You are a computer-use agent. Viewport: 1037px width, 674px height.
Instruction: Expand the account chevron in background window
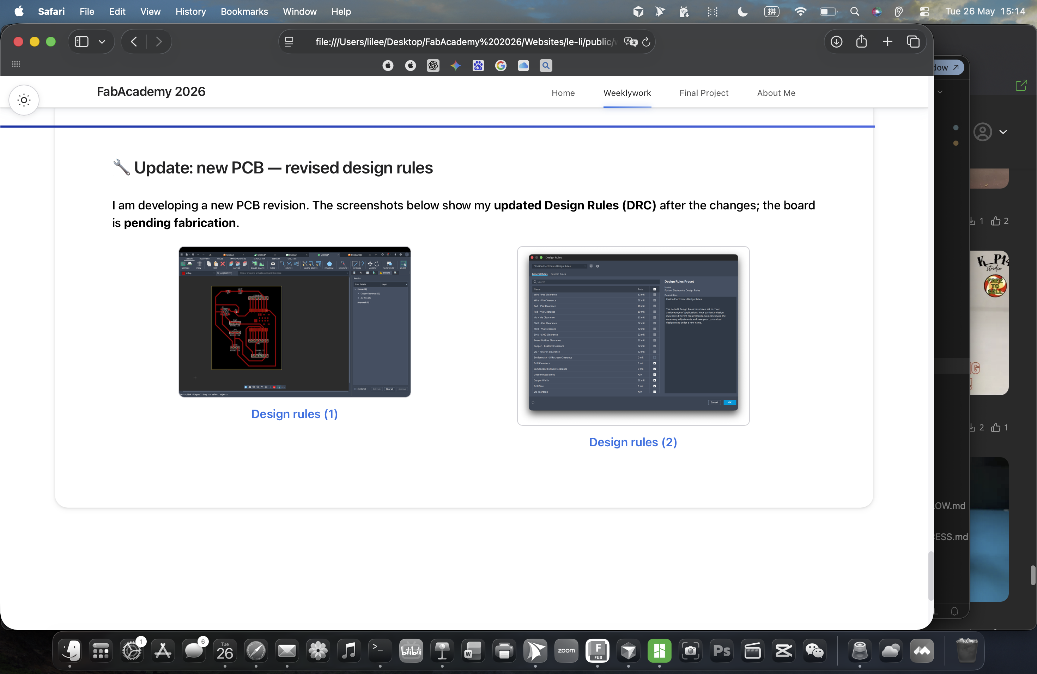(1003, 132)
